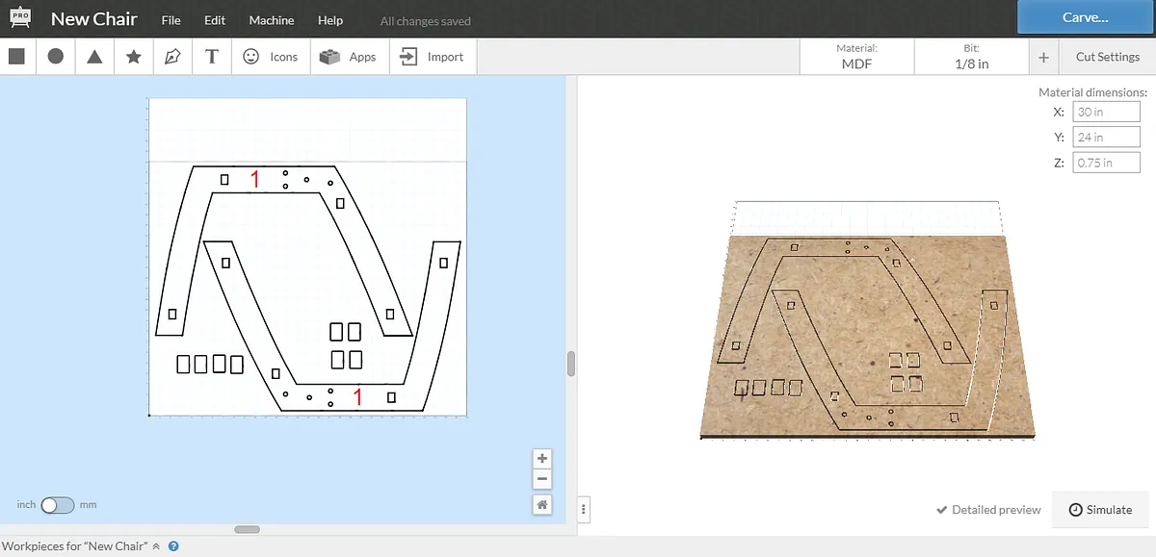Expand Workpieces for "New Chair" panel
The width and height of the screenshot is (1156, 557).
point(156,546)
